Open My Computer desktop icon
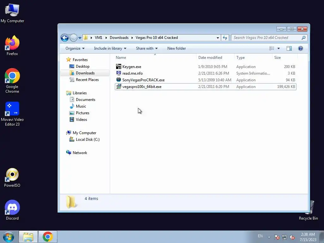Image resolution: width=324 pixels, height=243 pixels. [12, 13]
